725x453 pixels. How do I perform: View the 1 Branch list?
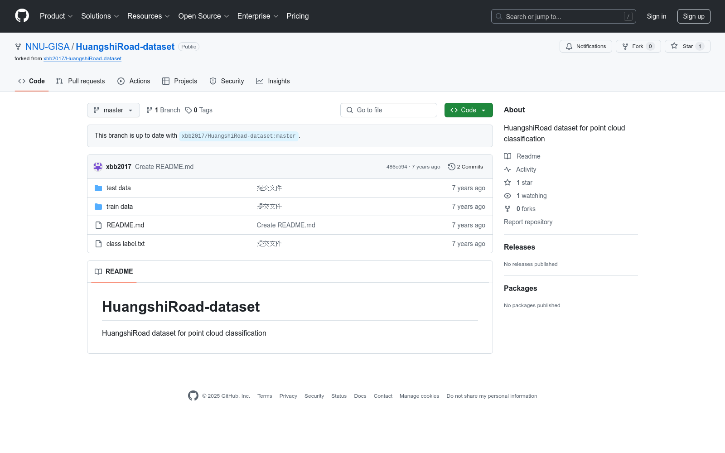[x=163, y=110]
